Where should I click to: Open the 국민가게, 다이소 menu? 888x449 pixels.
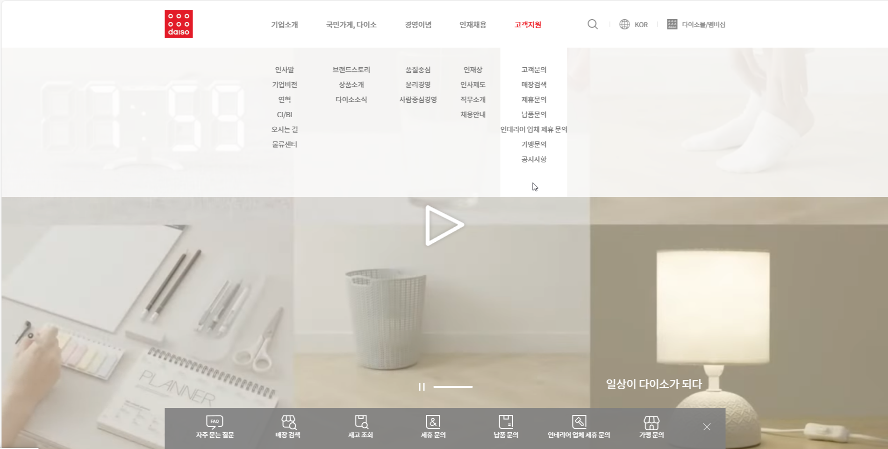point(351,25)
